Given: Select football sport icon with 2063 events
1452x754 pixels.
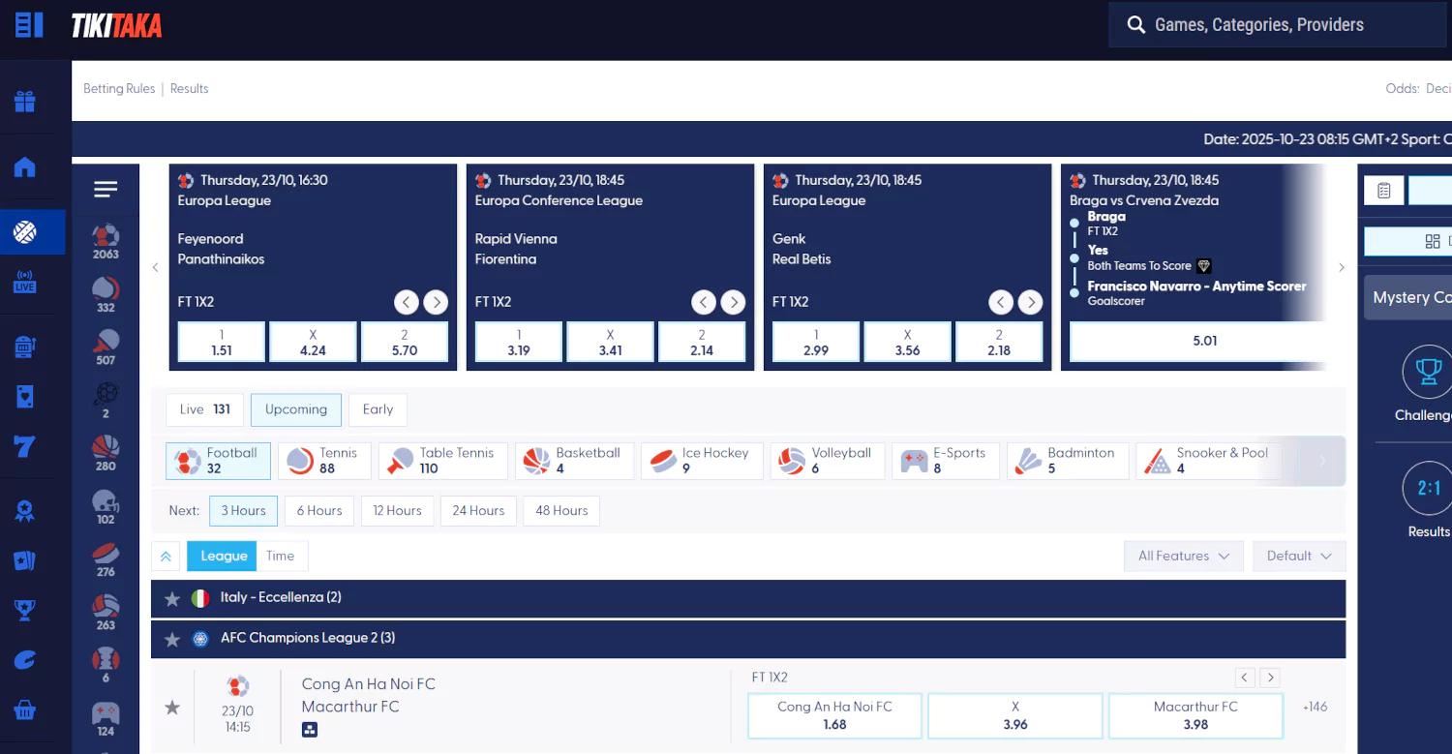Looking at the screenshot, I should coord(106,241).
